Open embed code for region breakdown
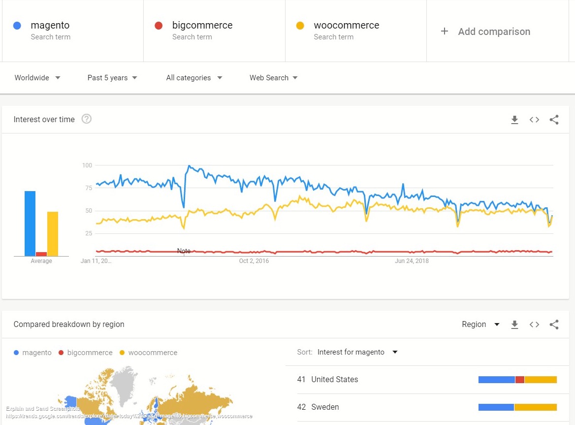 (534, 325)
